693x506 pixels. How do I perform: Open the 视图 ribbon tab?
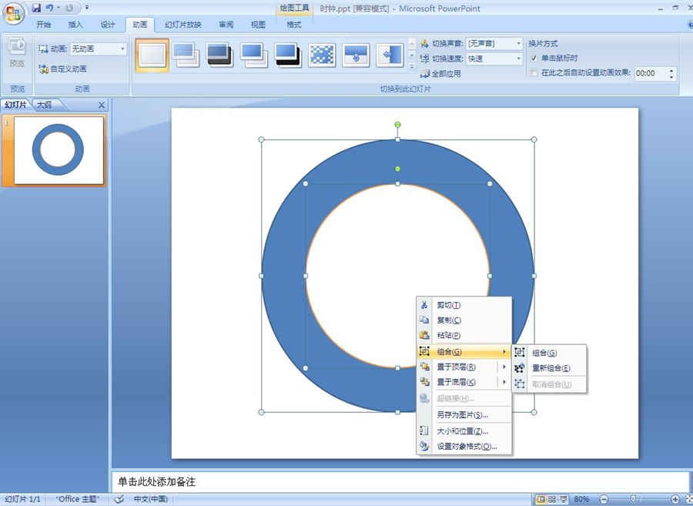click(258, 25)
